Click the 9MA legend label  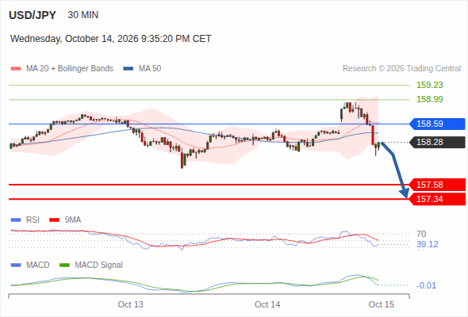pos(73,220)
